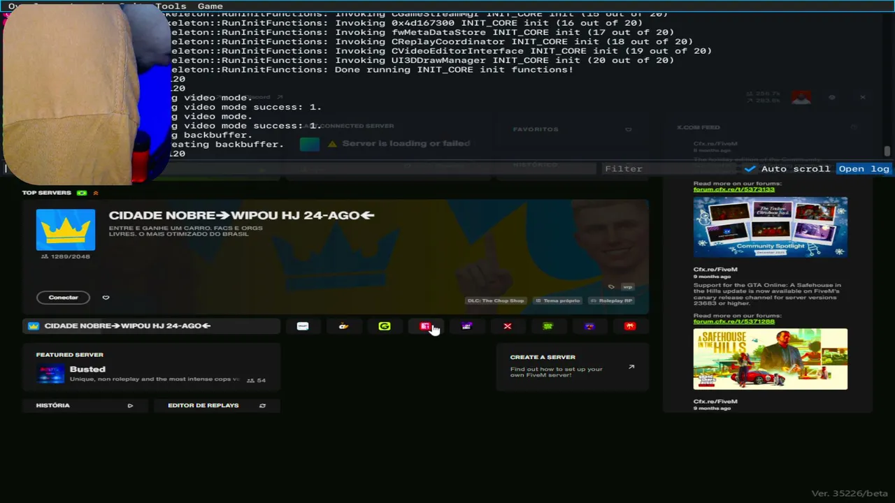Click the console log vertical scrollbar
This screenshot has width=895, height=503.
887,151
